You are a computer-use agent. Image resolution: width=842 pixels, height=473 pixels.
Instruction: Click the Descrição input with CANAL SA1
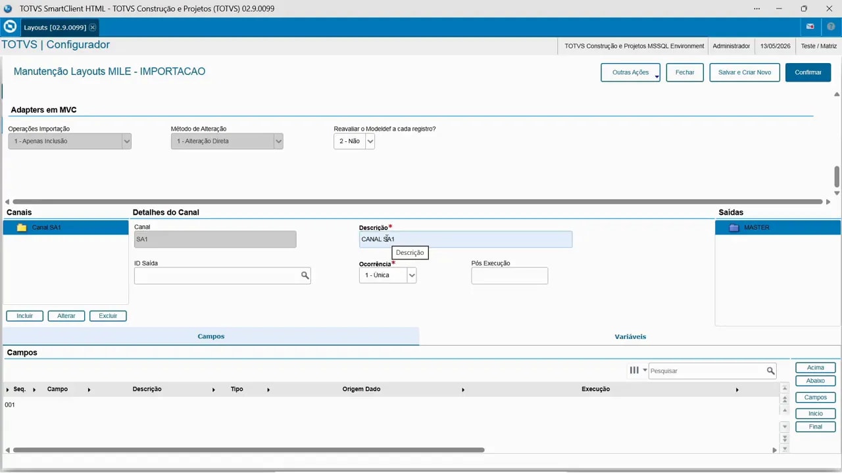(x=466, y=239)
